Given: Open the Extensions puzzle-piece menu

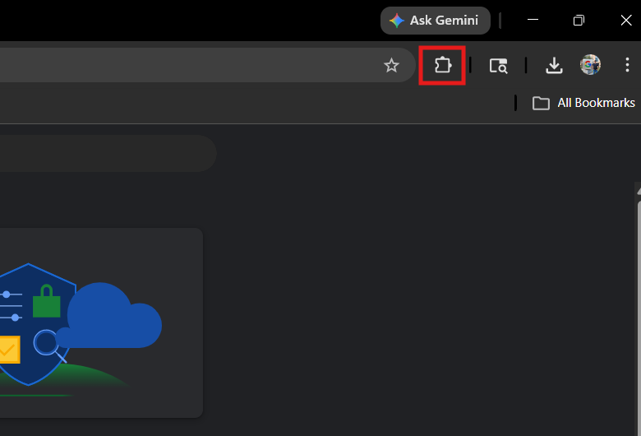Looking at the screenshot, I should [442, 65].
